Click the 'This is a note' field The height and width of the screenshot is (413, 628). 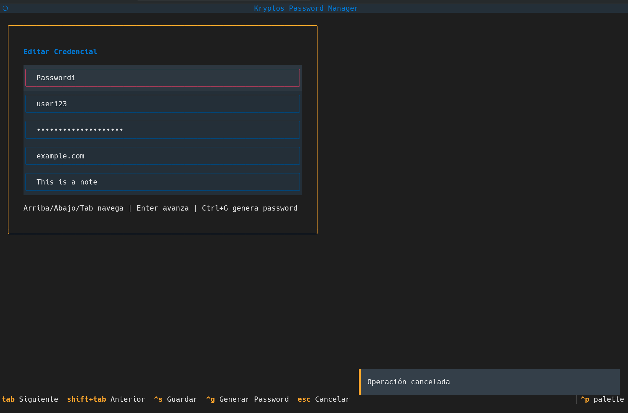(163, 182)
